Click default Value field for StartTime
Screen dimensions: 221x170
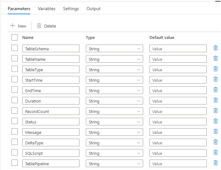pos(178,80)
